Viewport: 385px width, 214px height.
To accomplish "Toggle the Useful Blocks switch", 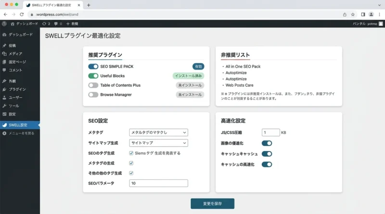I will point(93,76).
